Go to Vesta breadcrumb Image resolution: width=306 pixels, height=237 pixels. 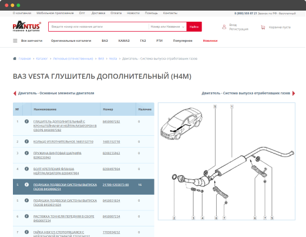[x=113, y=59]
